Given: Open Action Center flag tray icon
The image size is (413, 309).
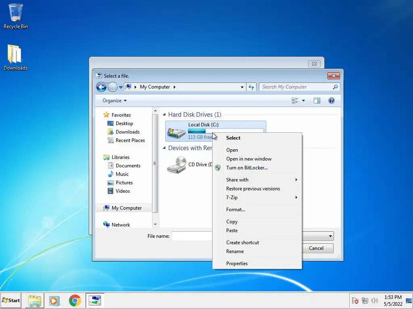Looking at the screenshot, I should pyautogui.click(x=355, y=300).
